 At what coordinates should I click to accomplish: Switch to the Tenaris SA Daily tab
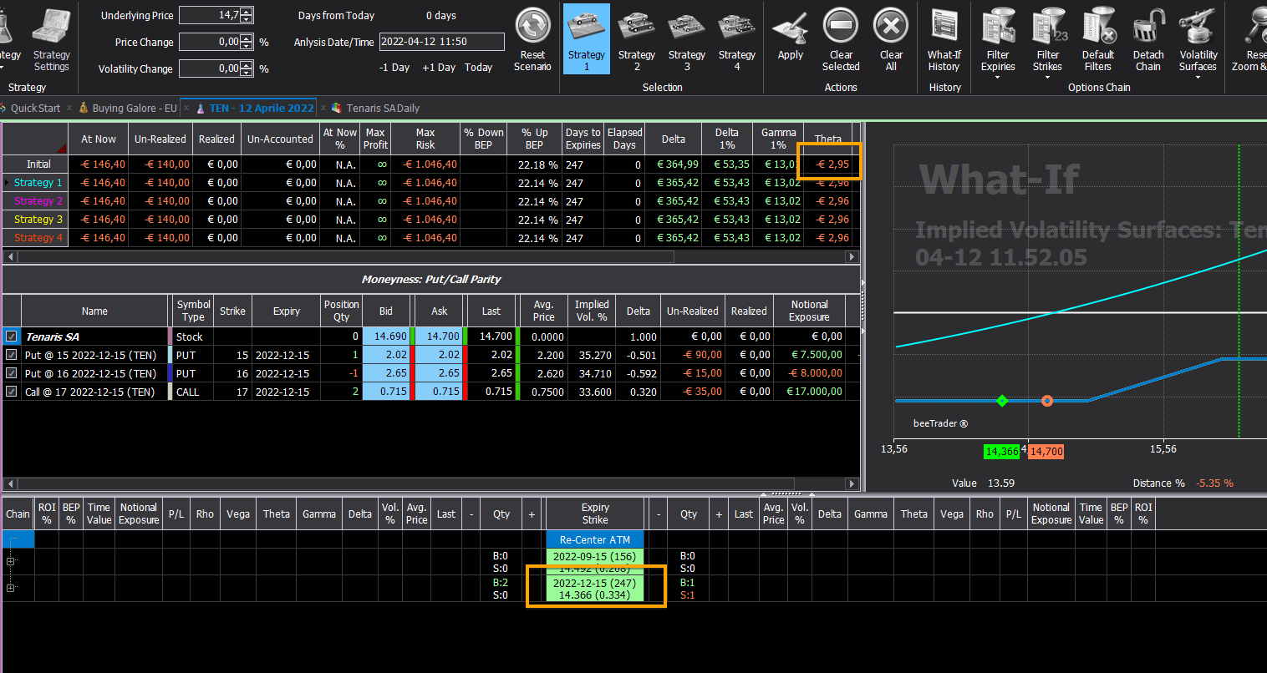click(383, 109)
